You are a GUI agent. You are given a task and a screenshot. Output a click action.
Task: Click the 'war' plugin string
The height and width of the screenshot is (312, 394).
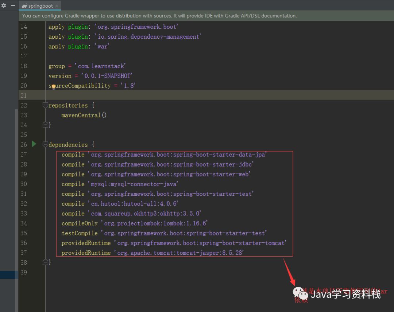pos(102,46)
